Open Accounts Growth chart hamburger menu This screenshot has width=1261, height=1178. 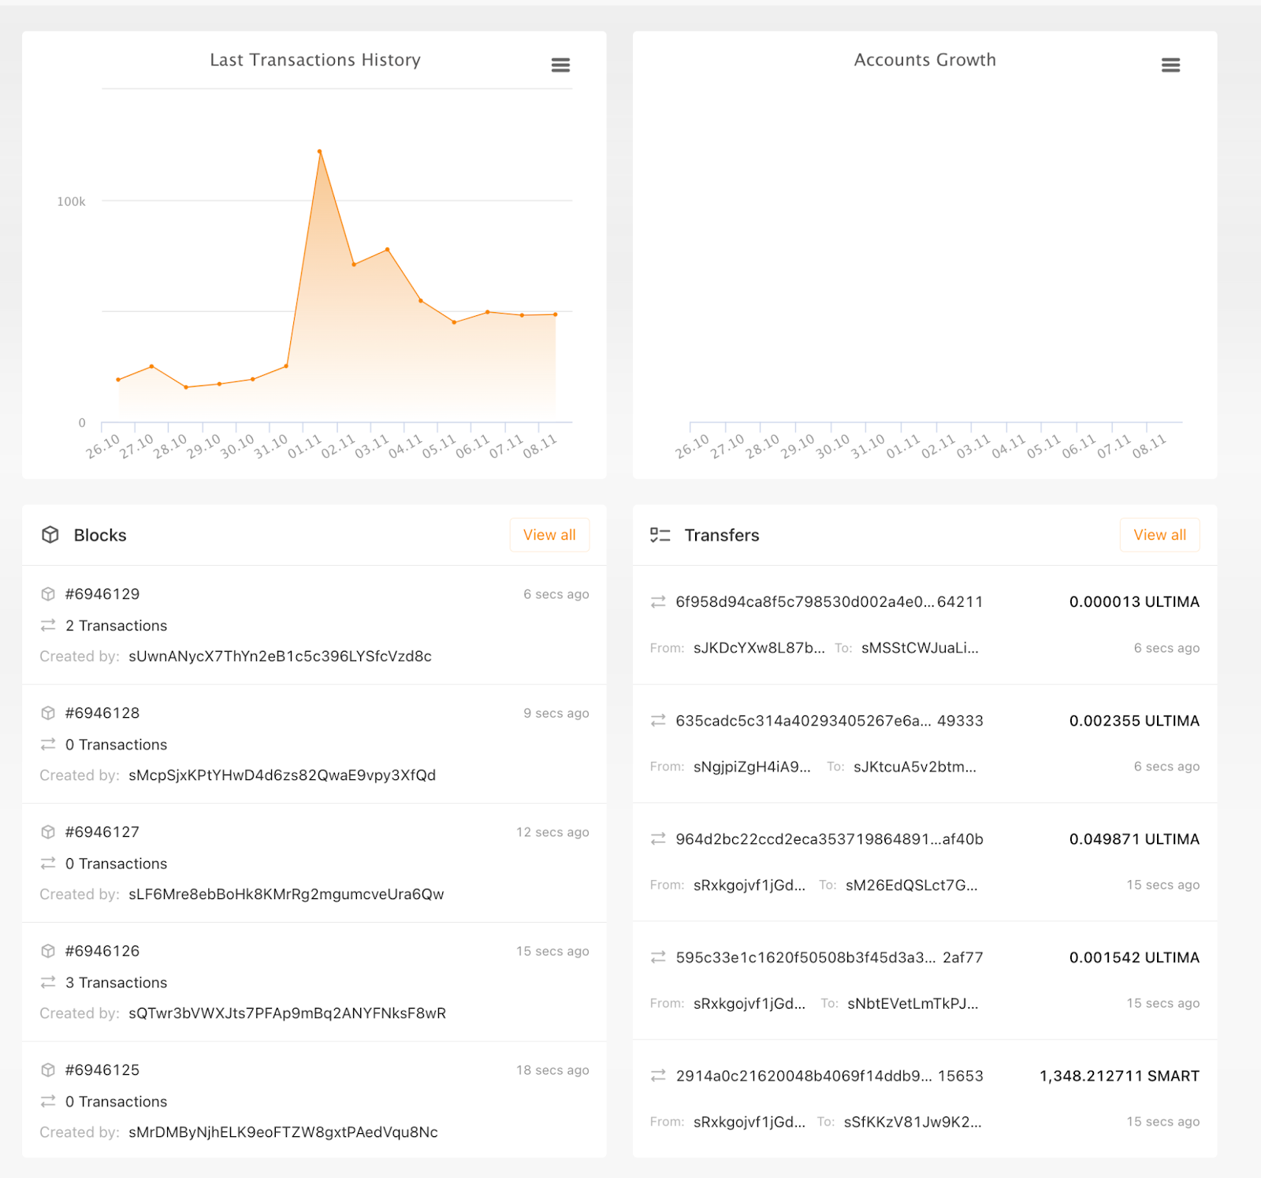(1170, 65)
